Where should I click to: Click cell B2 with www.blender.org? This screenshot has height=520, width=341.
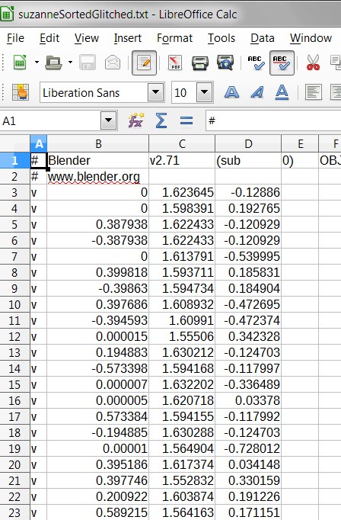(98, 176)
